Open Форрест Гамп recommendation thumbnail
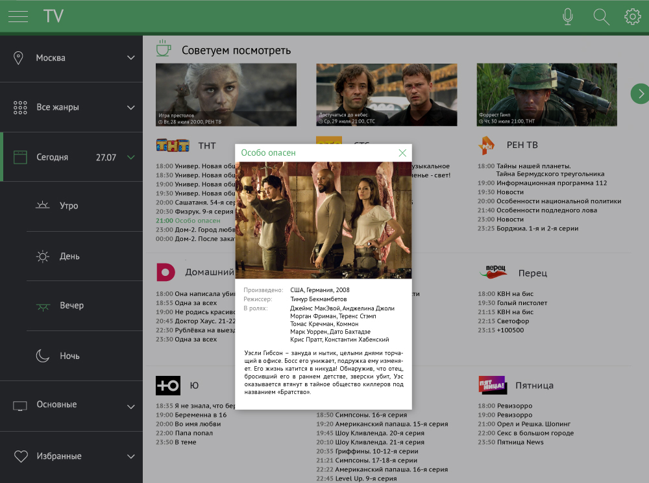The image size is (649, 483). (546, 94)
